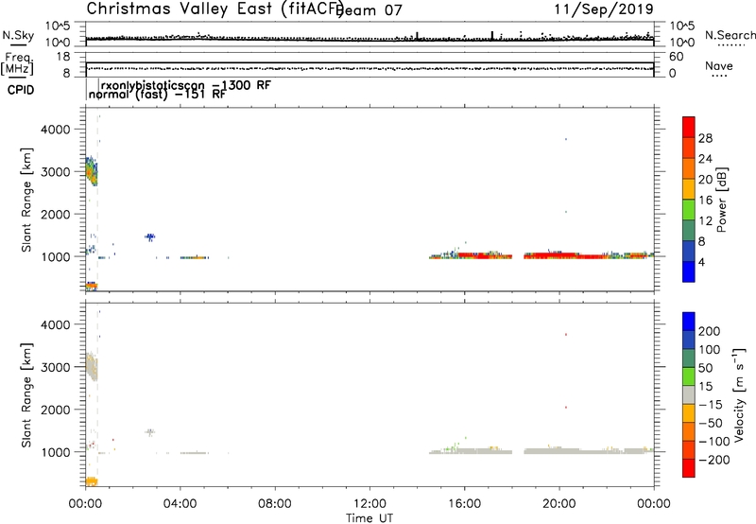Click the 'N.Sky' legend label

point(18,35)
